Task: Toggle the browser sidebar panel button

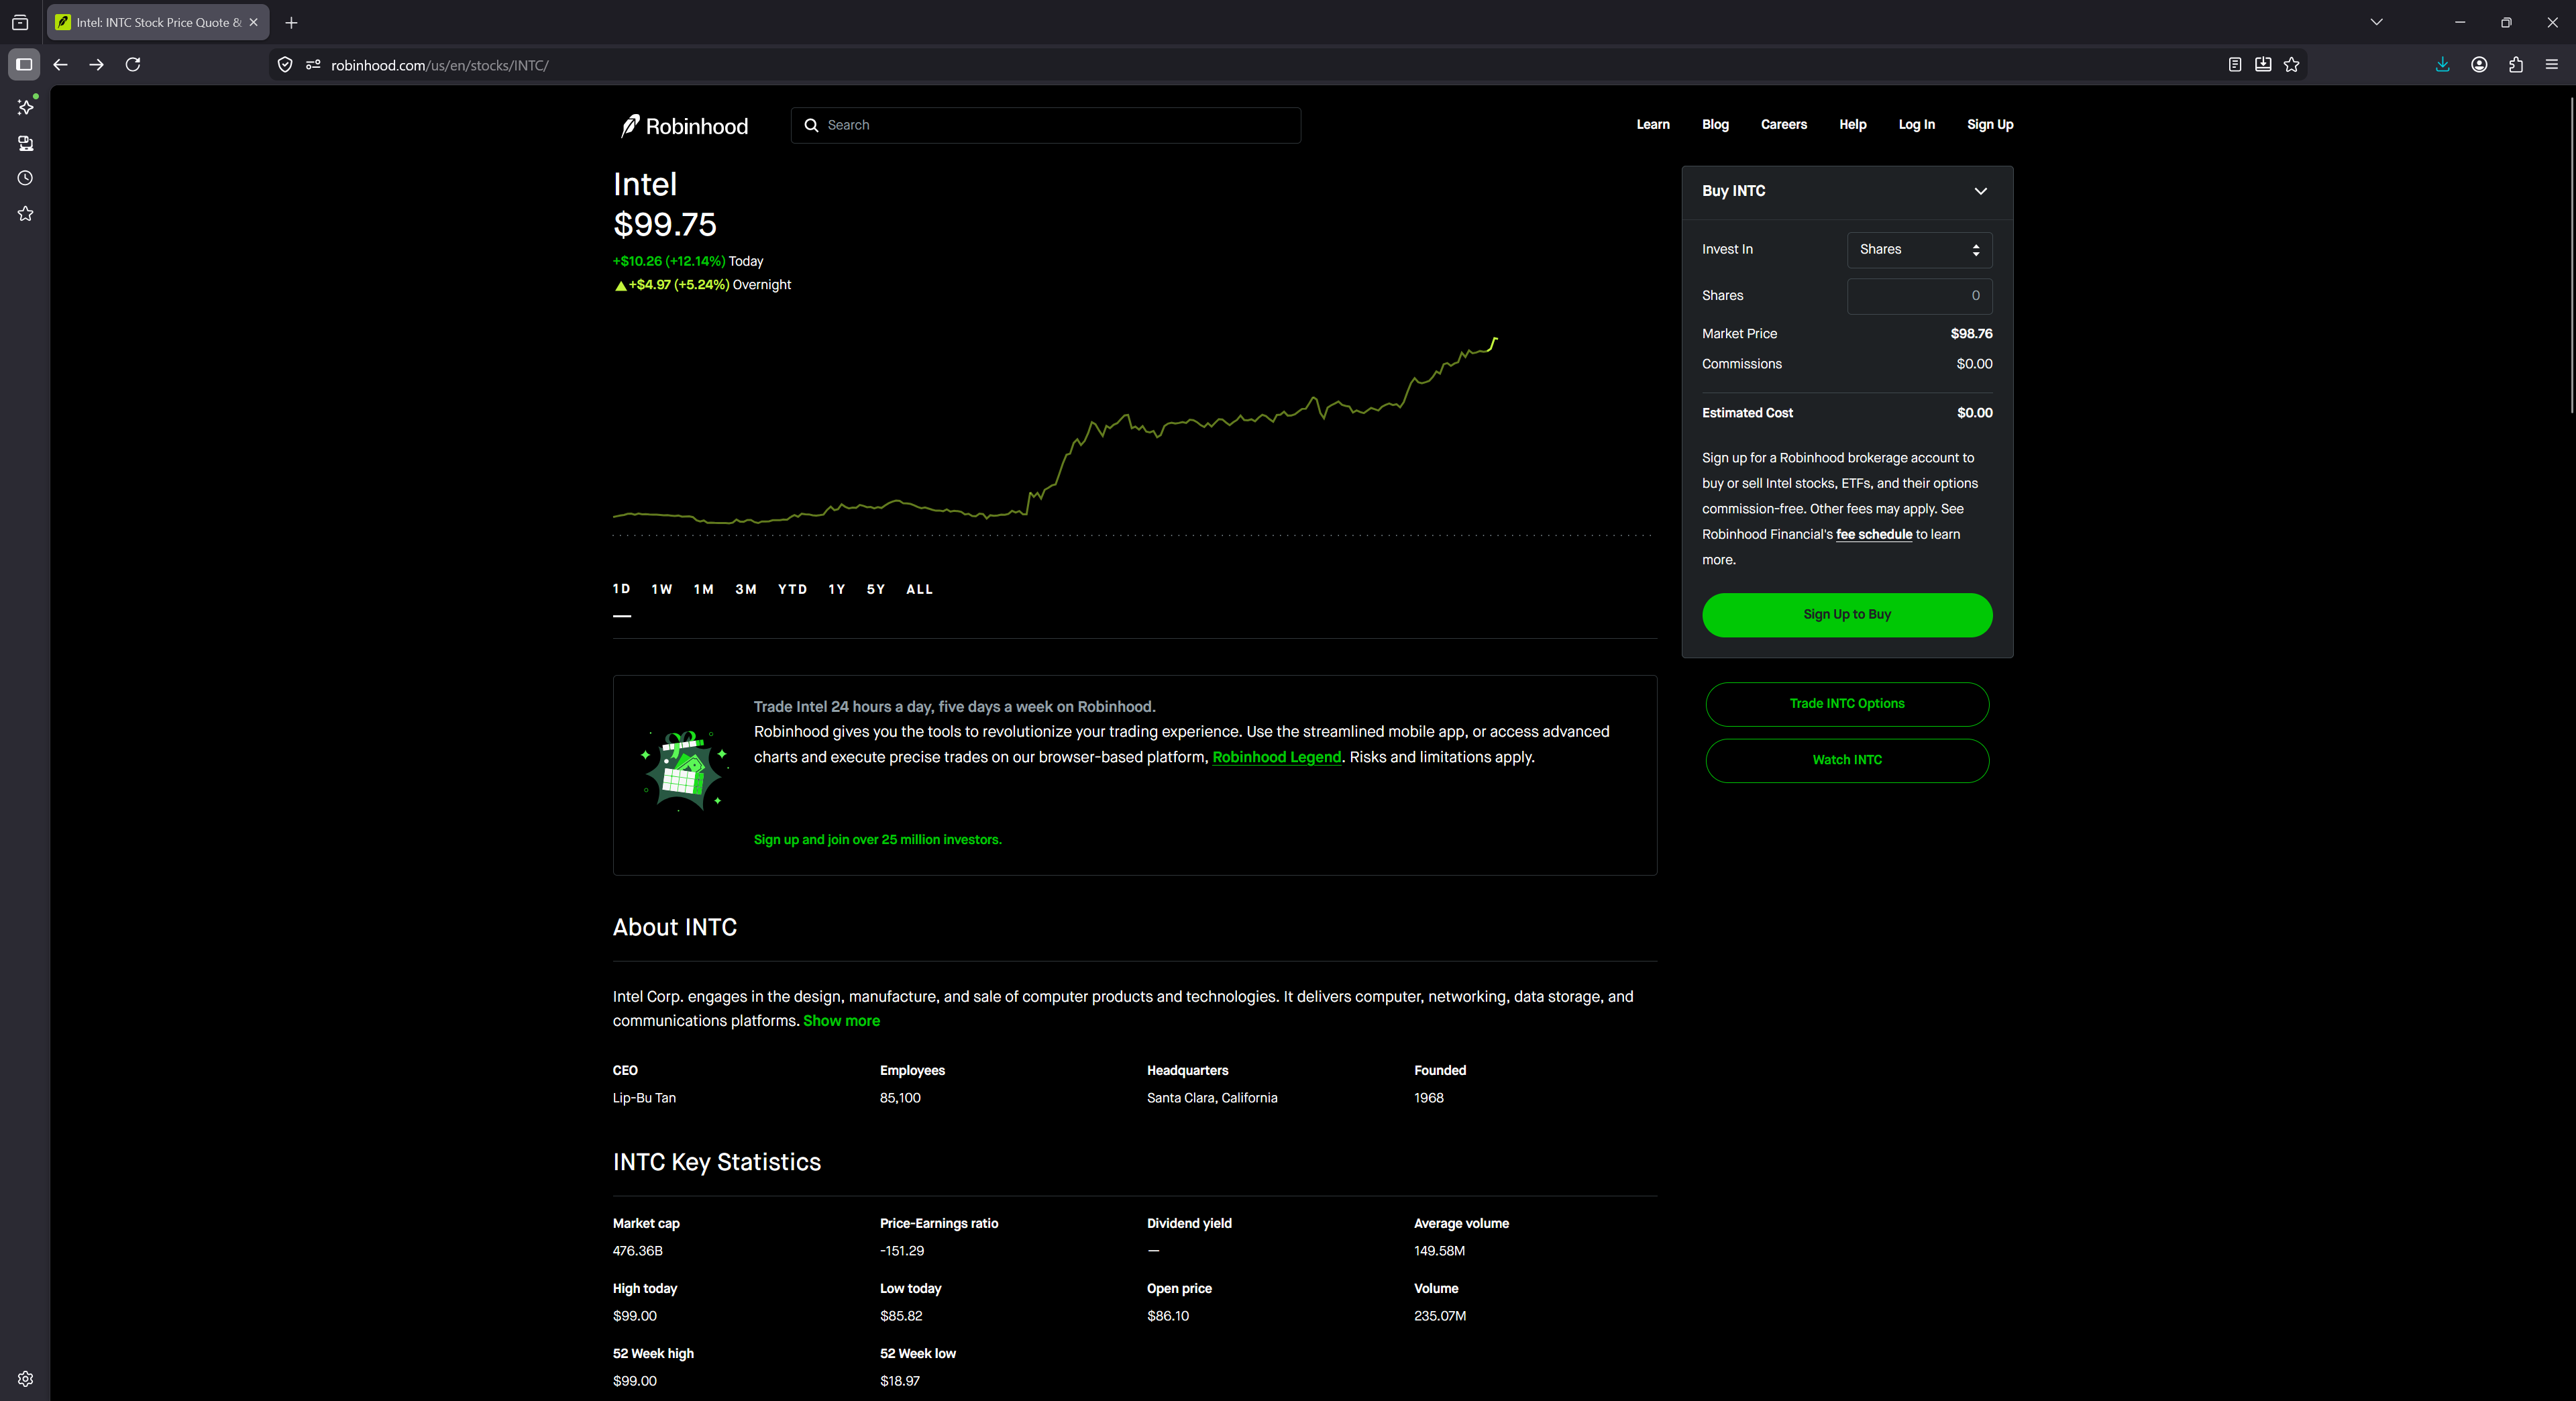Action: (24, 65)
